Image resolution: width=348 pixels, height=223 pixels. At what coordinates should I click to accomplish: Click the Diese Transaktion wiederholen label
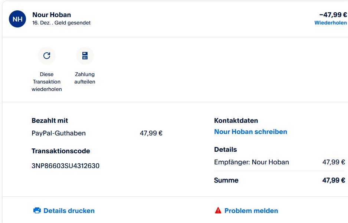[47, 82]
